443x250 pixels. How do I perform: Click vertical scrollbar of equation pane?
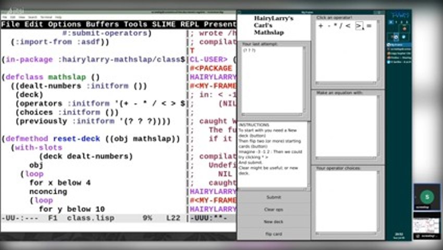[378, 126]
